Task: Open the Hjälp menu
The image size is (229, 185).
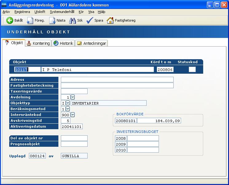Action: click(101, 12)
